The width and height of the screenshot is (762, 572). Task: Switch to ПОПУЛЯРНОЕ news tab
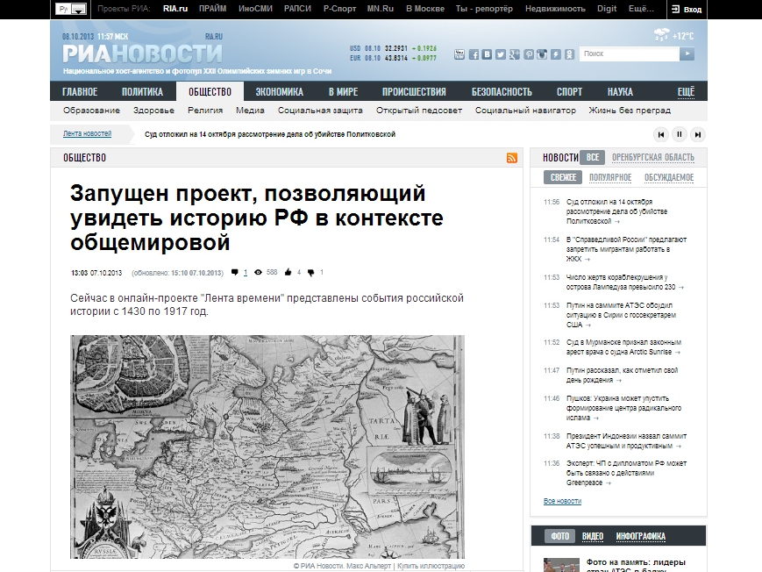pyautogui.click(x=610, y=177)
